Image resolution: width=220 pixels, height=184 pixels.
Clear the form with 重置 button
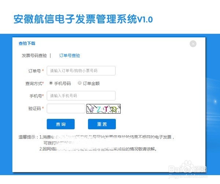102,124
